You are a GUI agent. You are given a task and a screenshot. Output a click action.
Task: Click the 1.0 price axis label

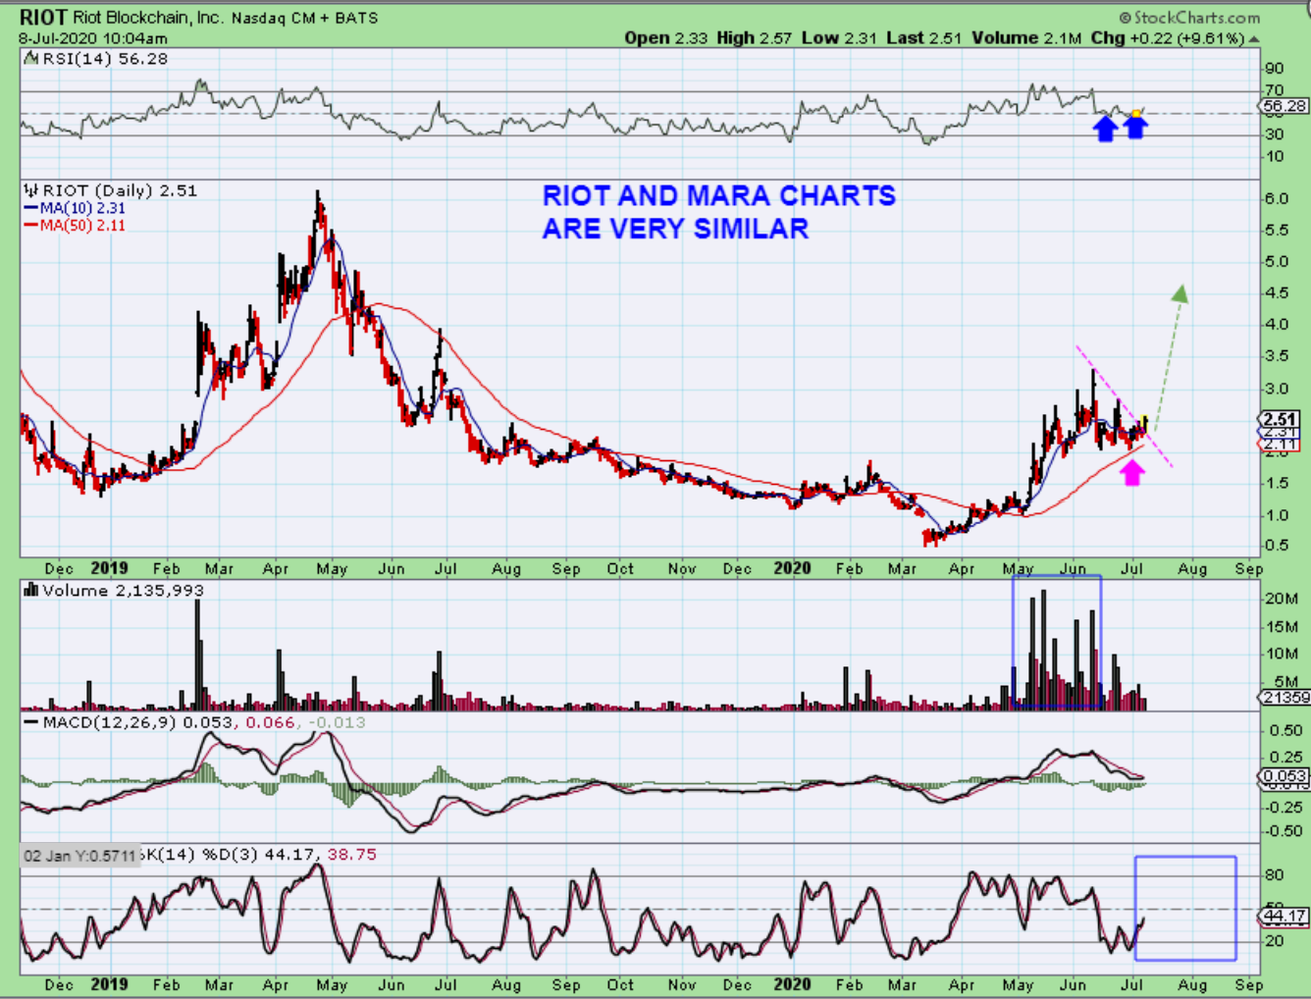1276,515
